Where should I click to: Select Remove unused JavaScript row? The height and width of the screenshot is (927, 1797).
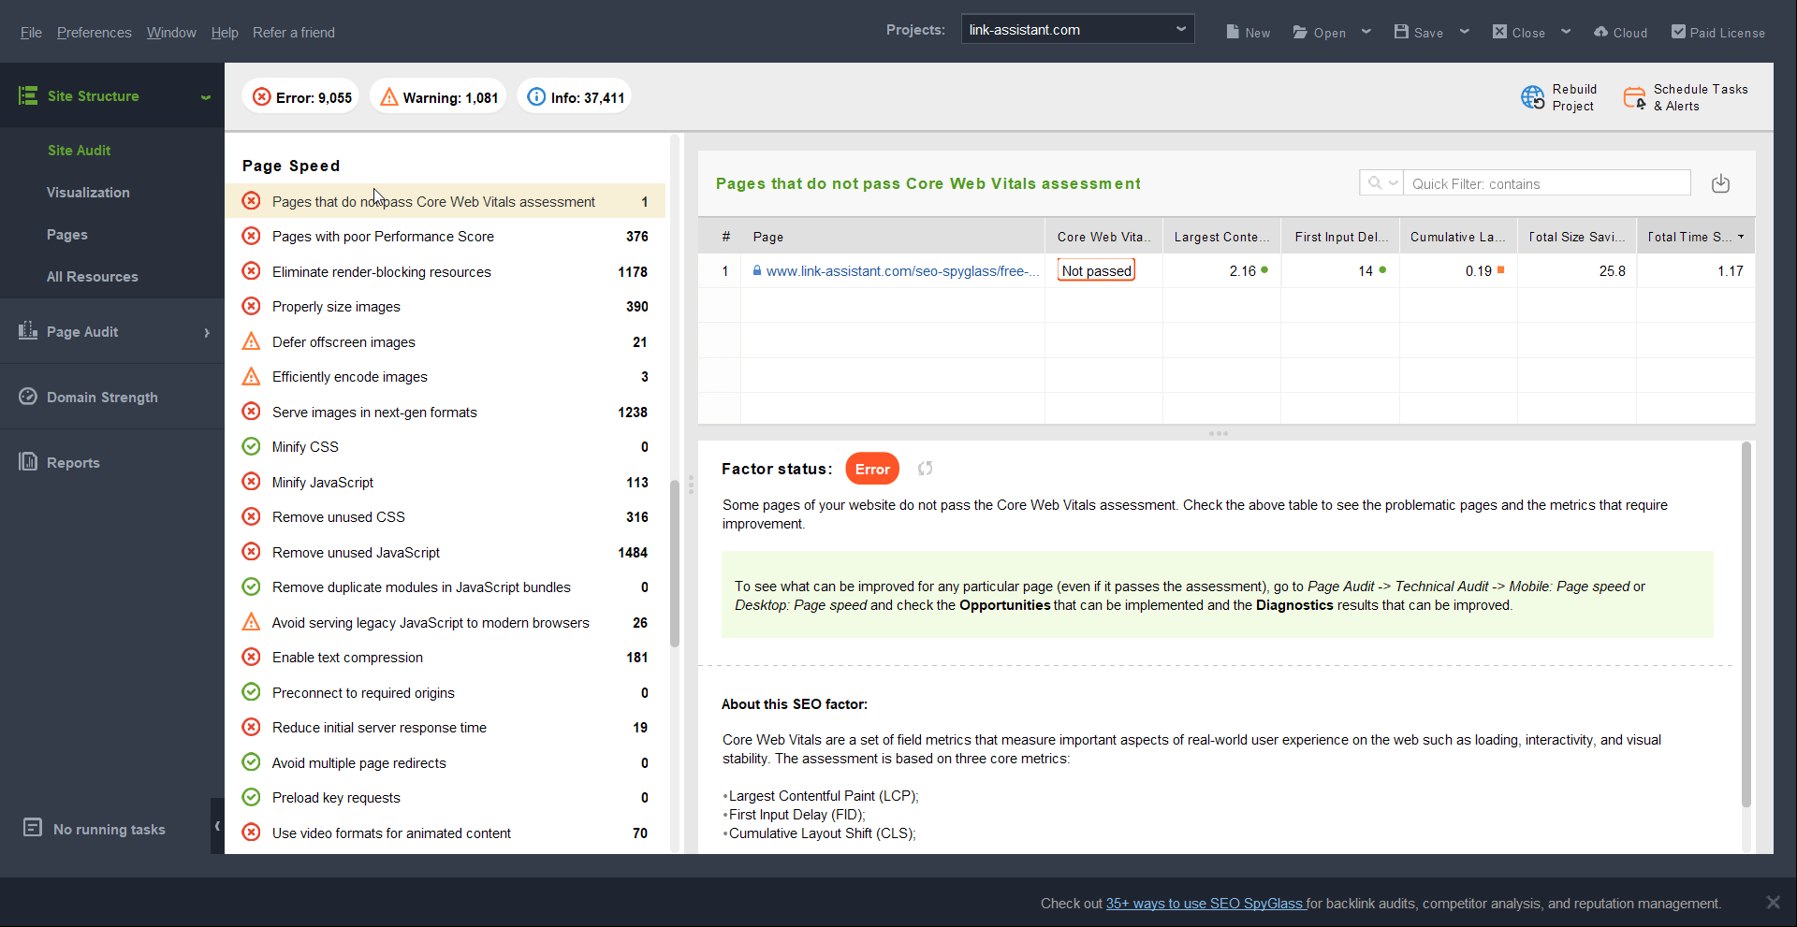pyautogui.click(x=446, y=552)
